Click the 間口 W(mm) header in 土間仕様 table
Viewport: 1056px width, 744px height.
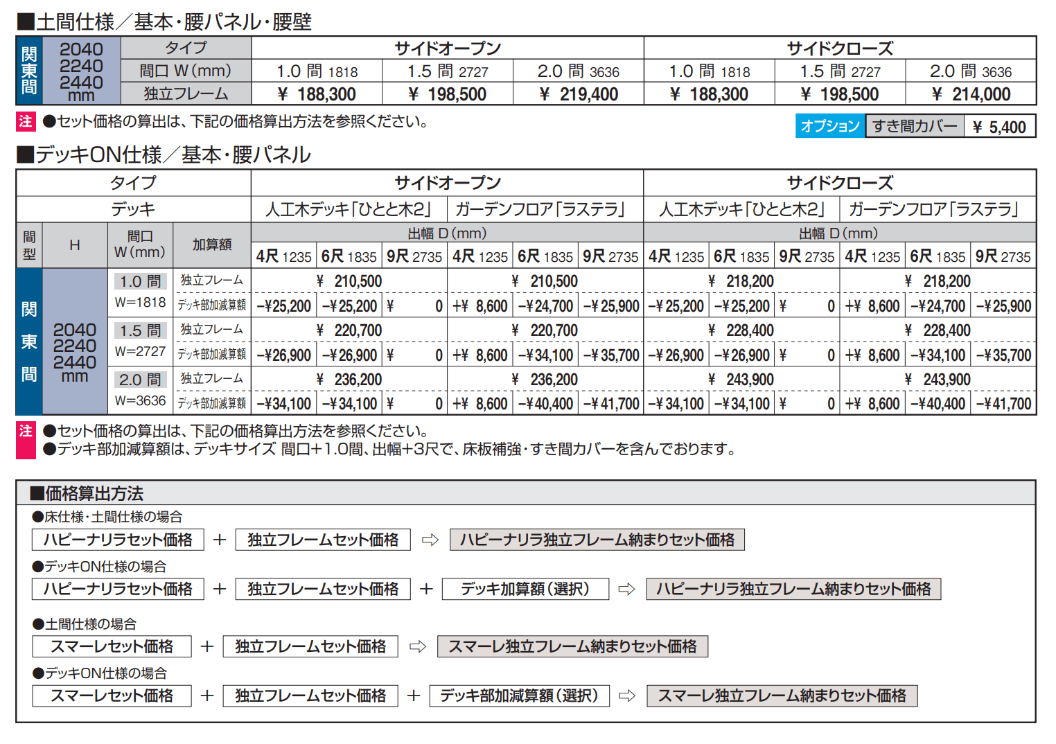(186, 71)
